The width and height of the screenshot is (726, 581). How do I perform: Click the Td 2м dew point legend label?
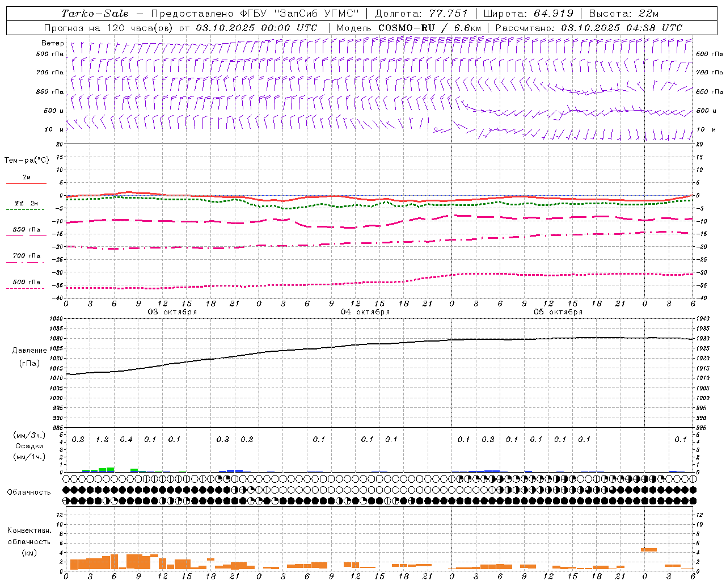pyautogui.click(x=26, y=203)
